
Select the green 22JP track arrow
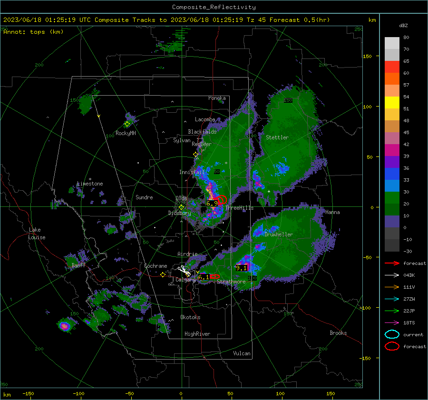coord(392,311)
